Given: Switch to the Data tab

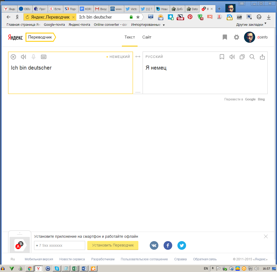Looking at the screenshot, I should pos(192,9).
